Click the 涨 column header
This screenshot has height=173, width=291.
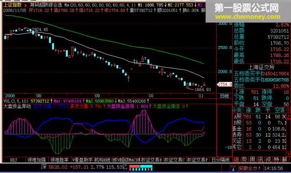(249, 110)
